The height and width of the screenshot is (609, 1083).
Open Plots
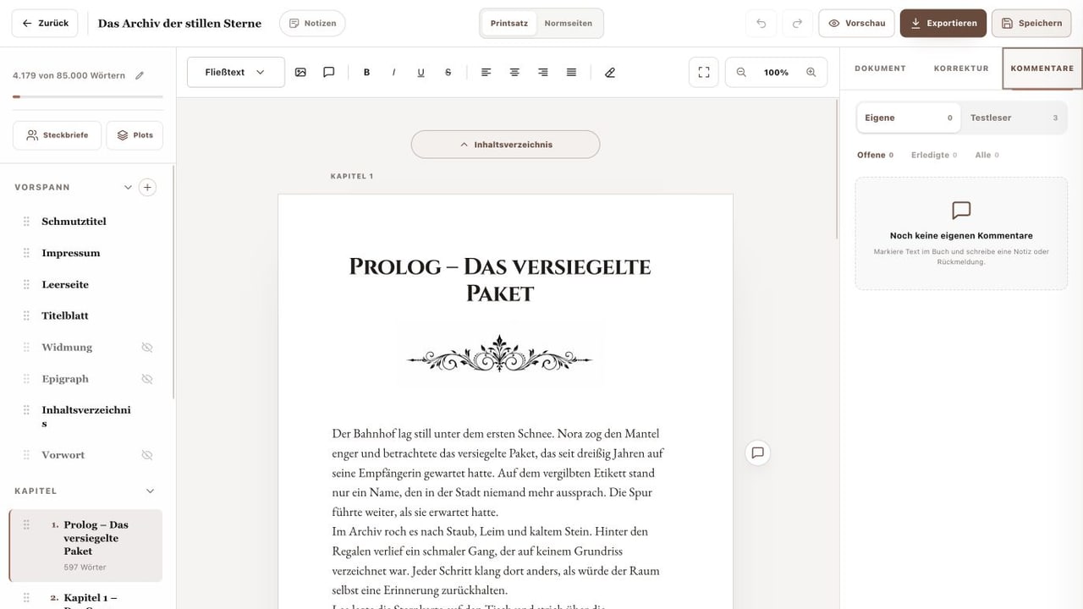(135, 135)
